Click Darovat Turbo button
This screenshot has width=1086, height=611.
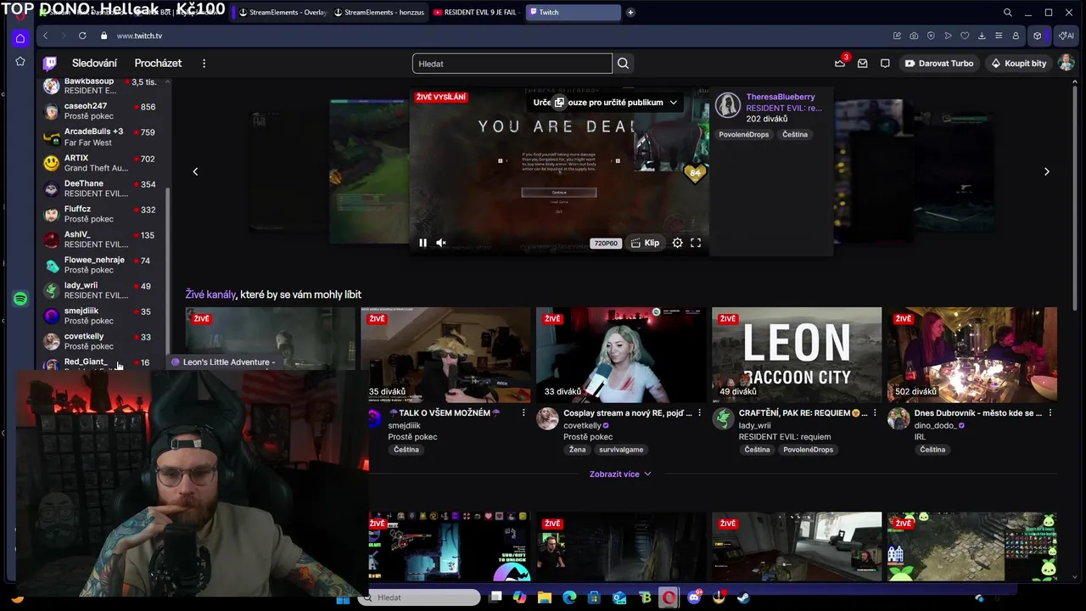click(x=938, y=63)
